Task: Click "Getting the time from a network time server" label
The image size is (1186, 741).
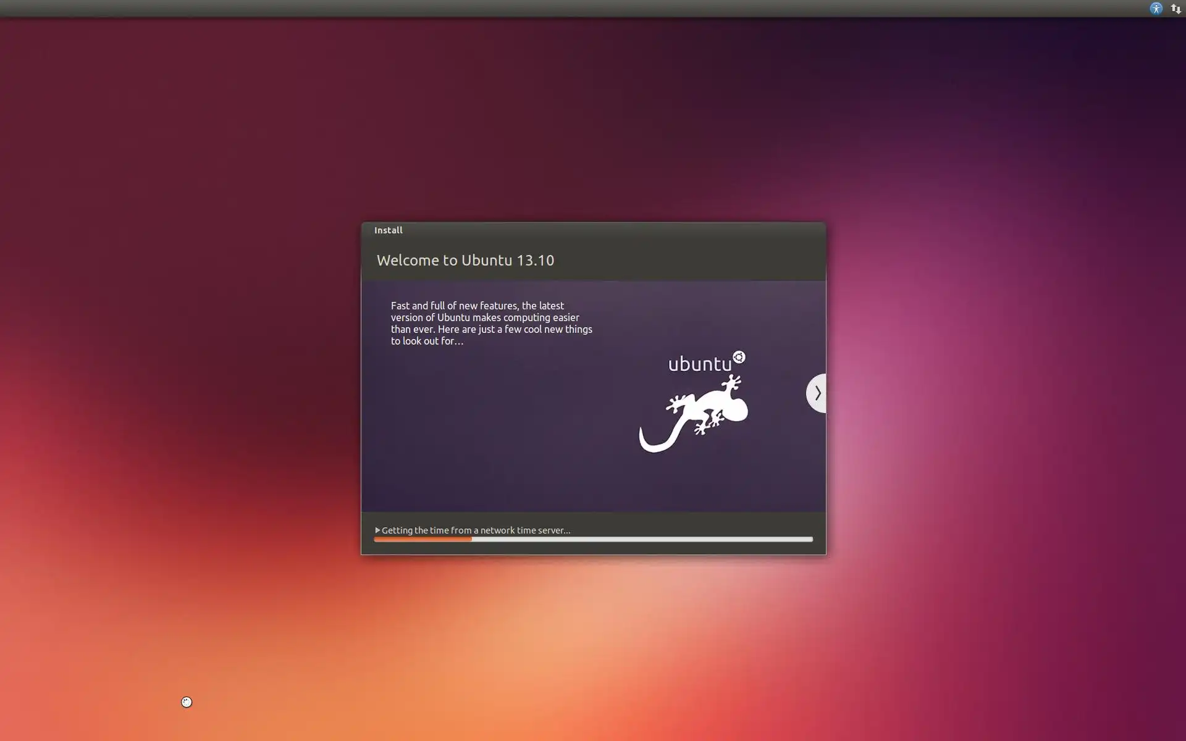Action: click(x=476, y=530)
